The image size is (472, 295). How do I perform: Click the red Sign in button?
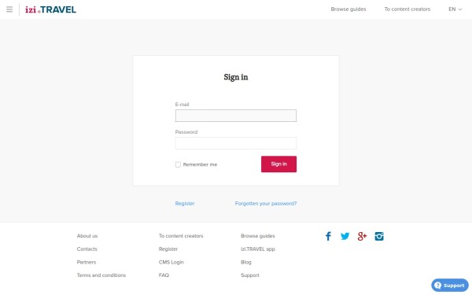click(278, 164)
